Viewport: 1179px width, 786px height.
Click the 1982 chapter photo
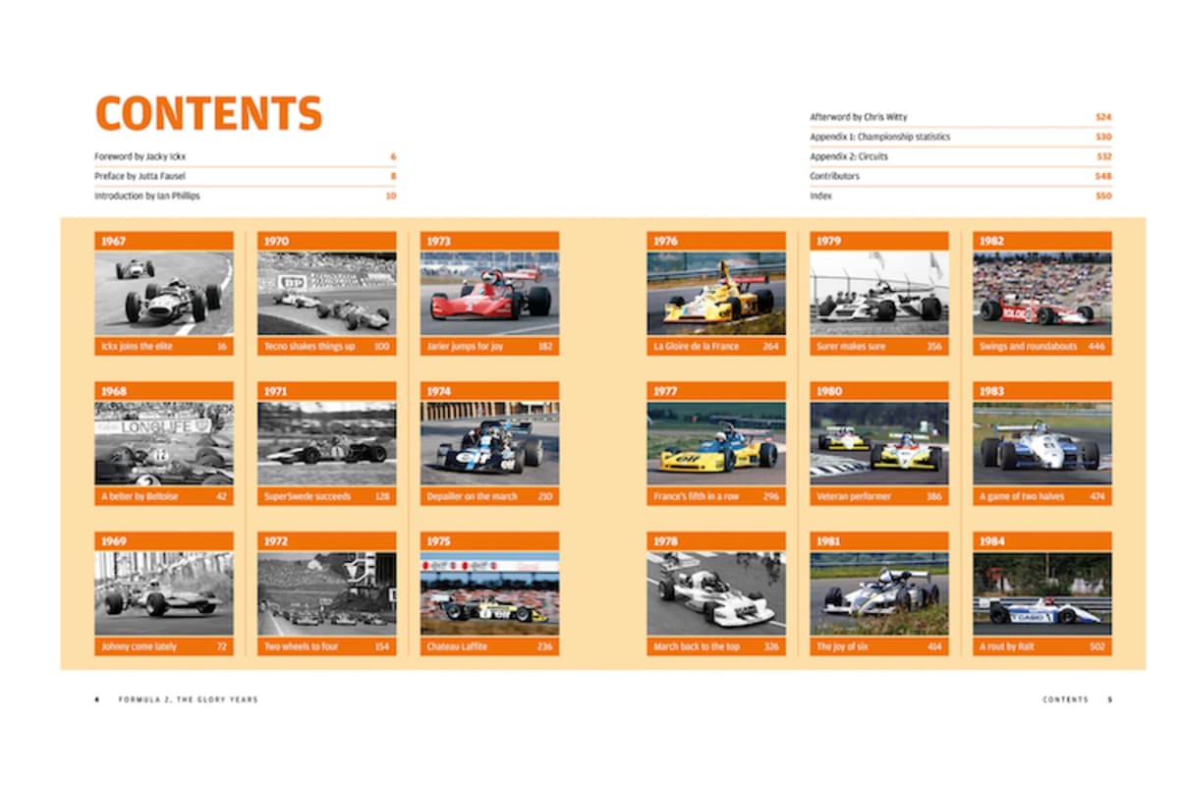point(1041,294)
